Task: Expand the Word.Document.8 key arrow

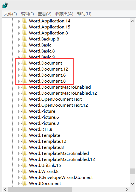Action: (19, 81)
